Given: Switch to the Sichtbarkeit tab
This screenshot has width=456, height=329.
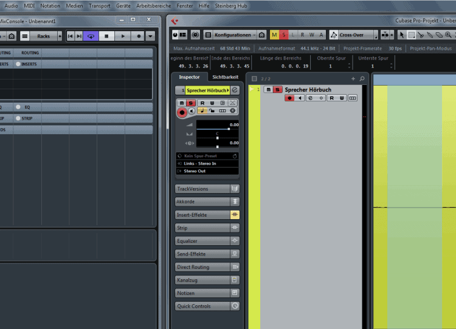Looking at the screenshot, I should 225,77.
